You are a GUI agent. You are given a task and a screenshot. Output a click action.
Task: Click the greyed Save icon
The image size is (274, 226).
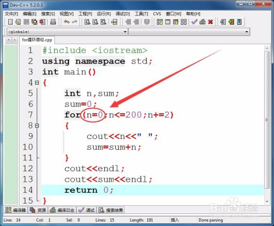click(26, 22)
